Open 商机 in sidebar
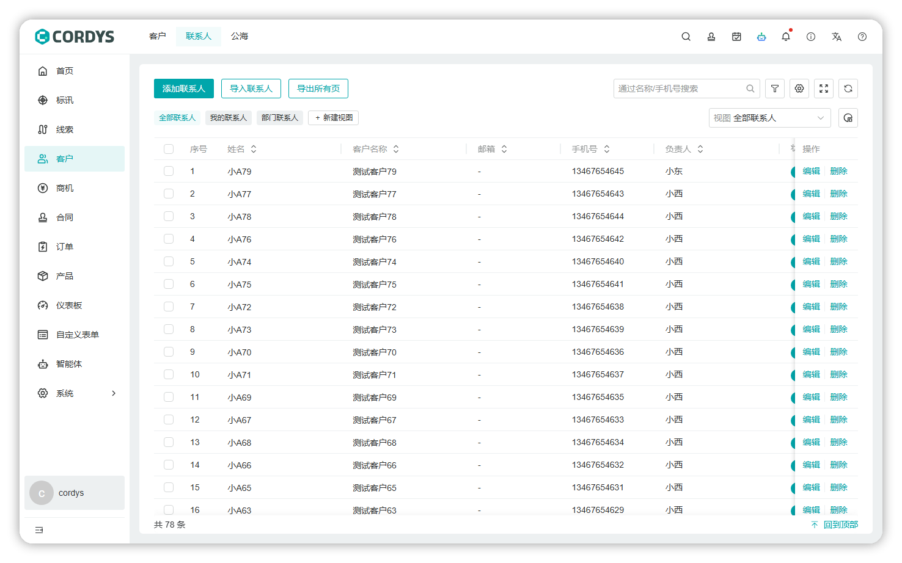The width and height of the screenshot is (902, 563). pos(75,188)
